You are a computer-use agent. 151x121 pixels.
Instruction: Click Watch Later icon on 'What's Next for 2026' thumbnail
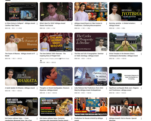tap(70, 5)
